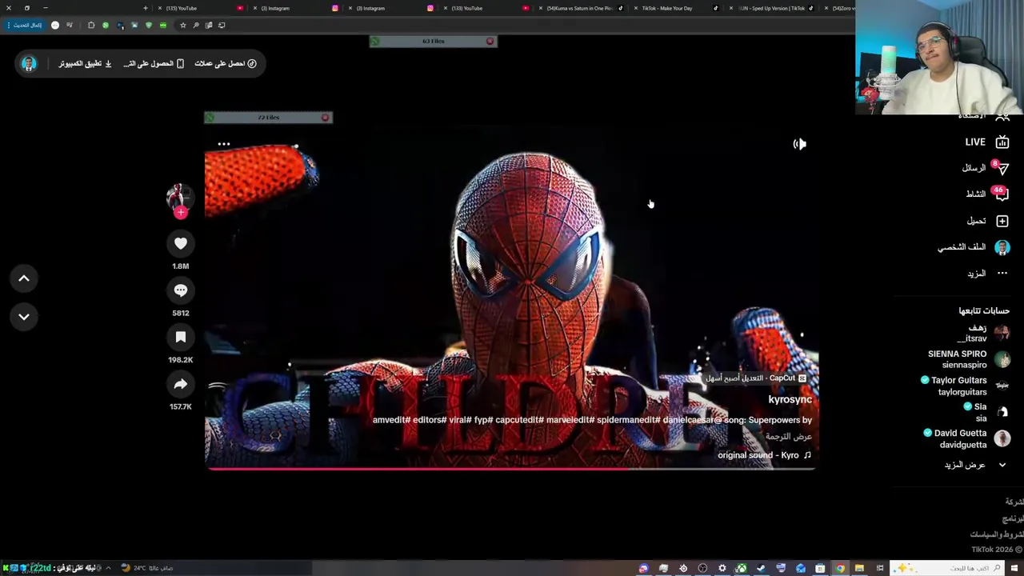Open the weather widget showing 24°C
Screen dimensions: 1024x576
[x=146, y=568]
